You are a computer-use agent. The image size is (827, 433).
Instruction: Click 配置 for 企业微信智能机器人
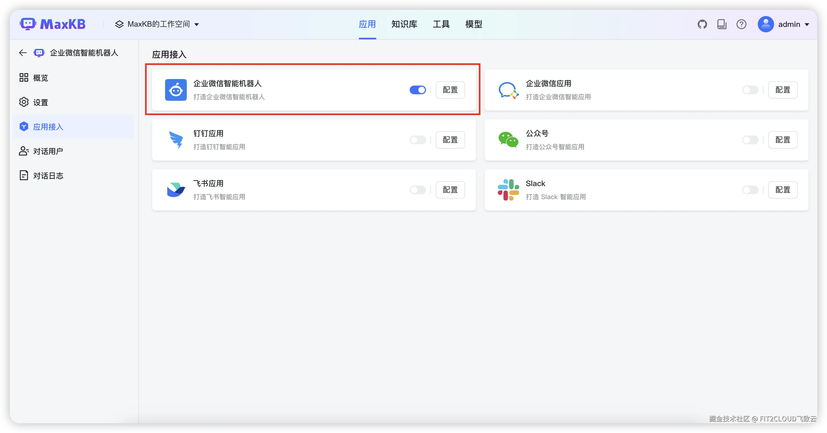click(450, 90)
